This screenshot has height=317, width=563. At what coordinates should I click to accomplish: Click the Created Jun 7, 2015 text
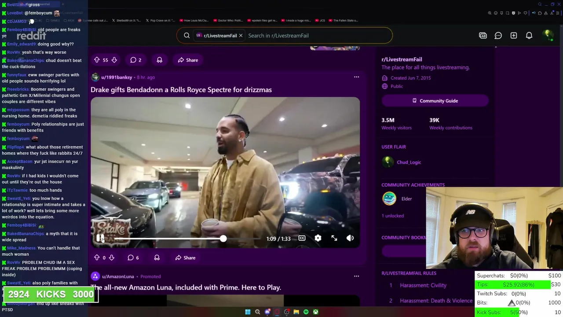[x=410, y=78]
